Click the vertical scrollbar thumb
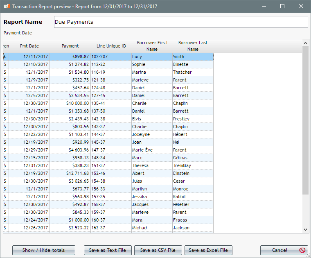Screen dimensions: 311x258 click(x=305, y=120)
